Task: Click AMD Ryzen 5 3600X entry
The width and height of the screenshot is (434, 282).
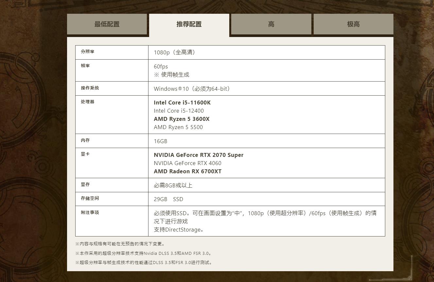Action: pyautogui.click(x=182, y=119)
